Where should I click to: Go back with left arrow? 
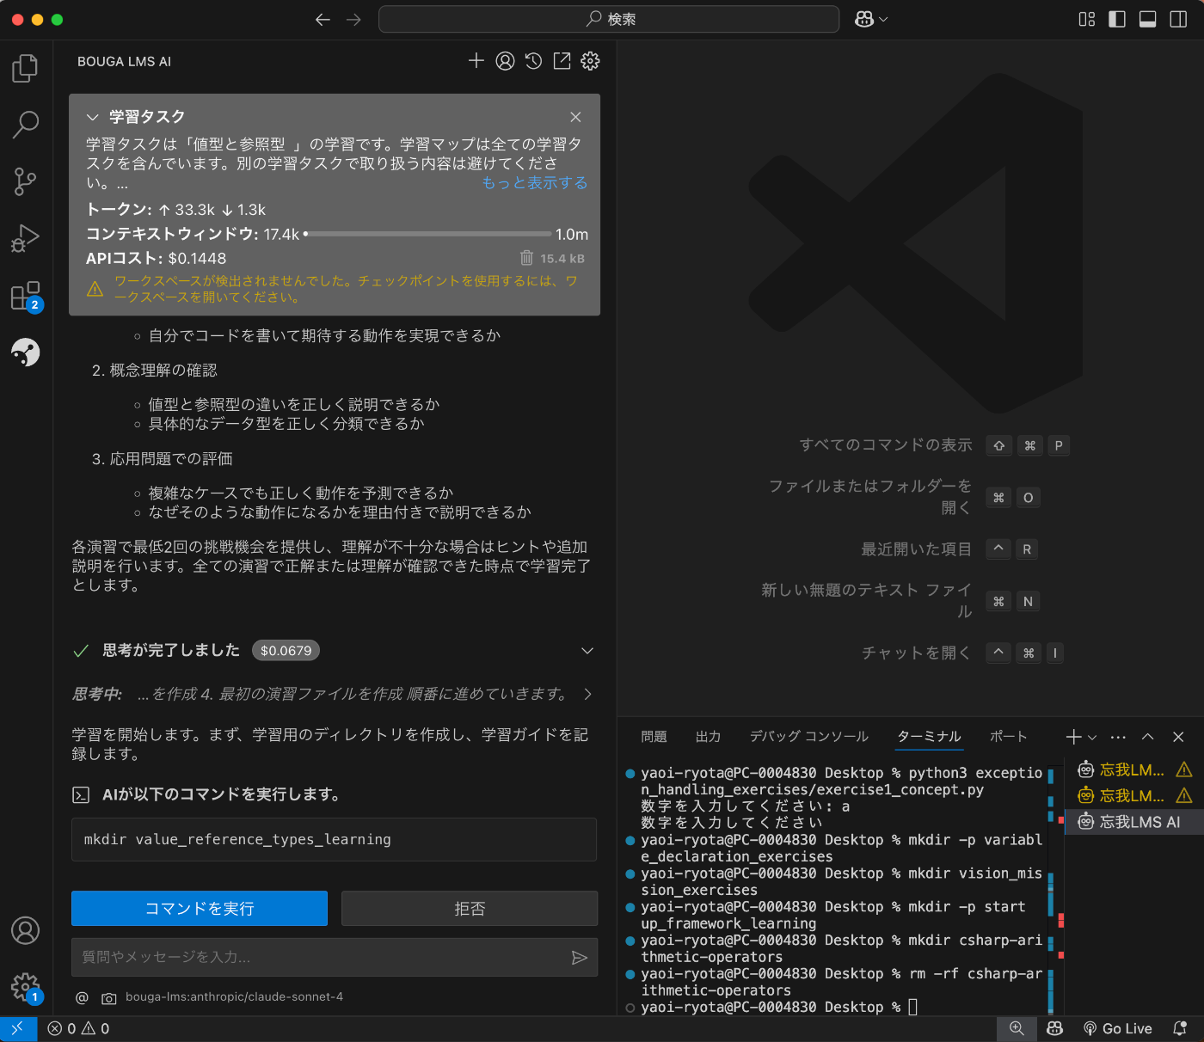[x=323, y=20]
